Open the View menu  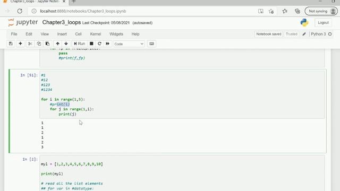point(45,34)
